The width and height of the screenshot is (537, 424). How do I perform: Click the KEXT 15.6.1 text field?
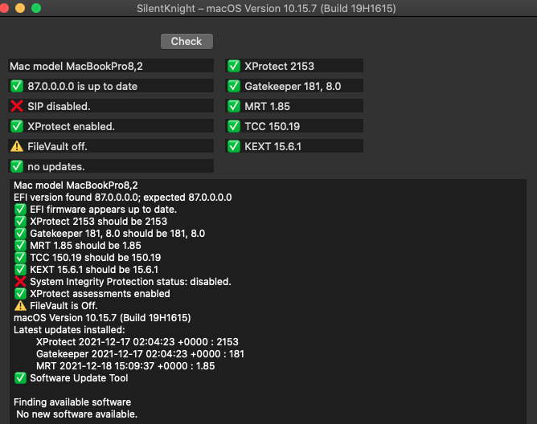(x=294, y=146)
